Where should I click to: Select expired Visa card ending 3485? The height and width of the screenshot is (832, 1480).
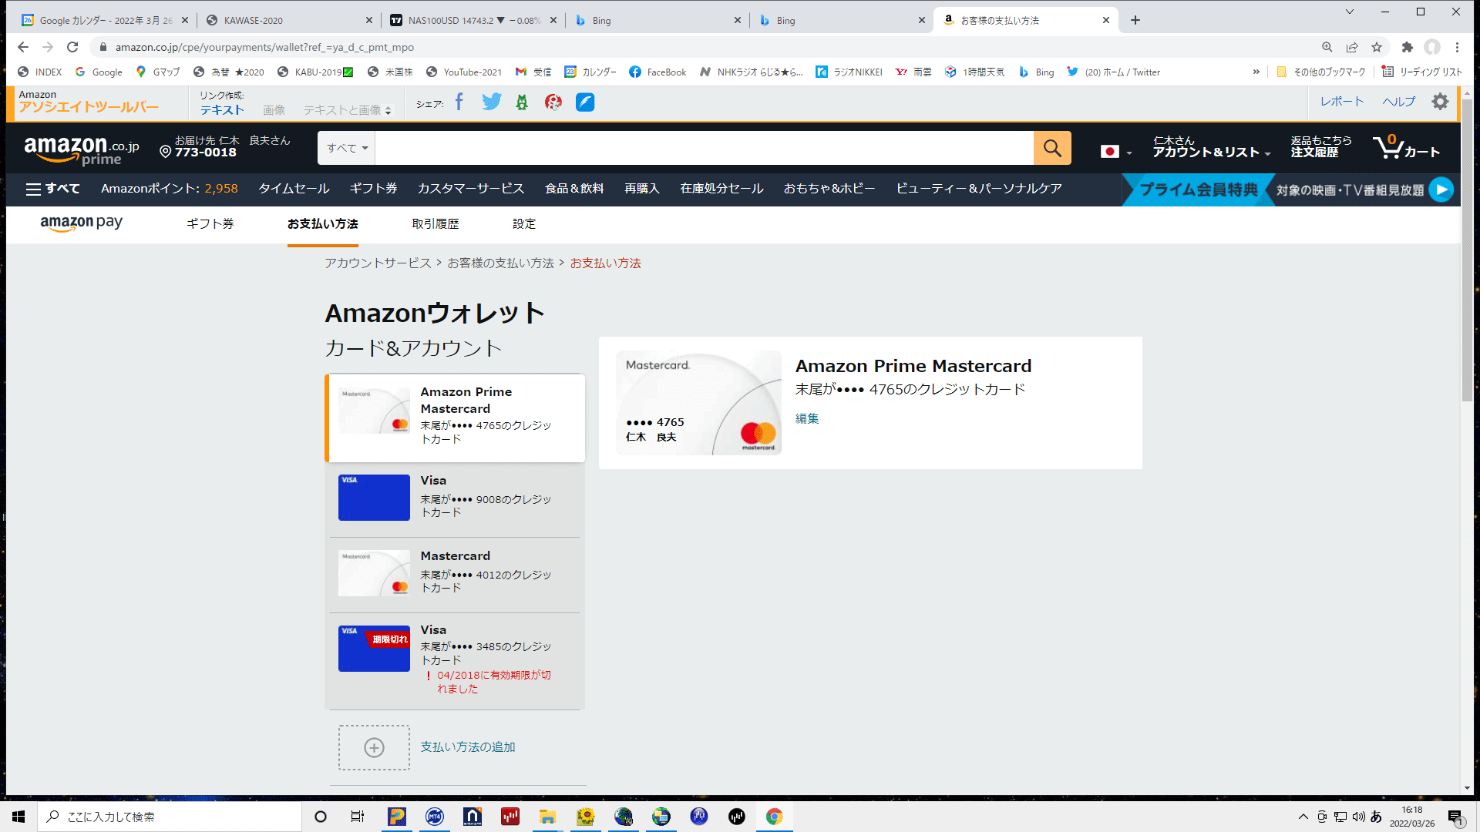pyautogui.click(x=455, y=661)
